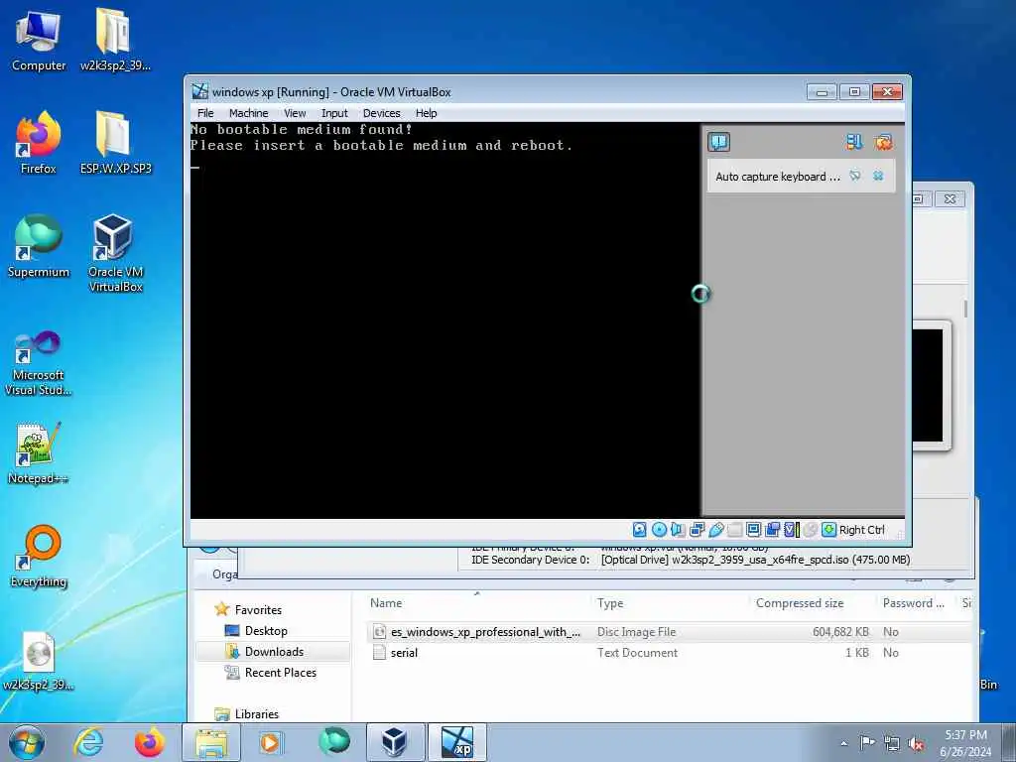Click the audio indicator in VM status bar
This screenshot has width=1016, height=762.
(677, 530)
